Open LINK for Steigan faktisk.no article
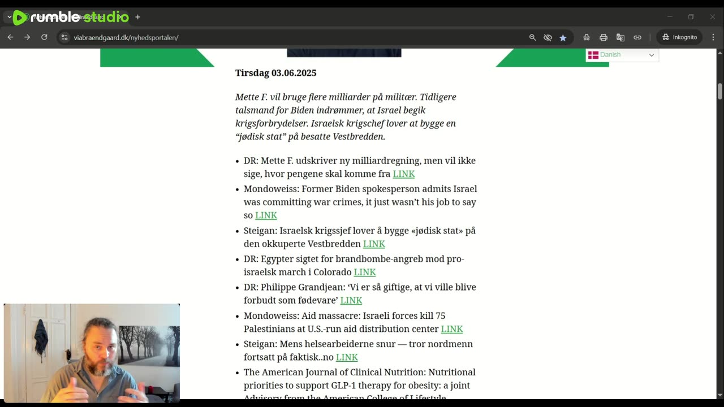 [x=347, y=357]
